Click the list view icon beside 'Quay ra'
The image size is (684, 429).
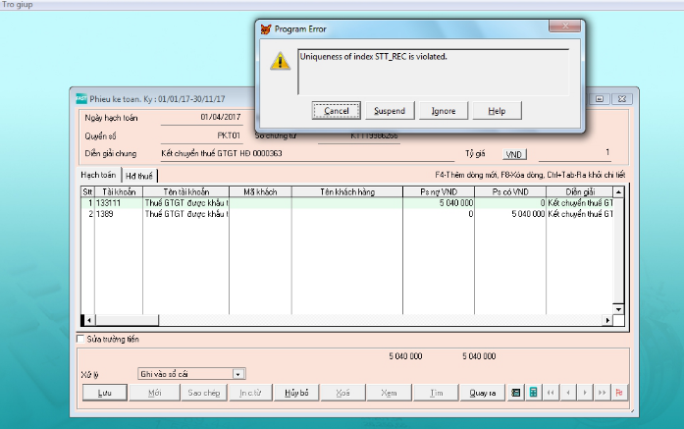pyautogui.click(x=517, y=393)
